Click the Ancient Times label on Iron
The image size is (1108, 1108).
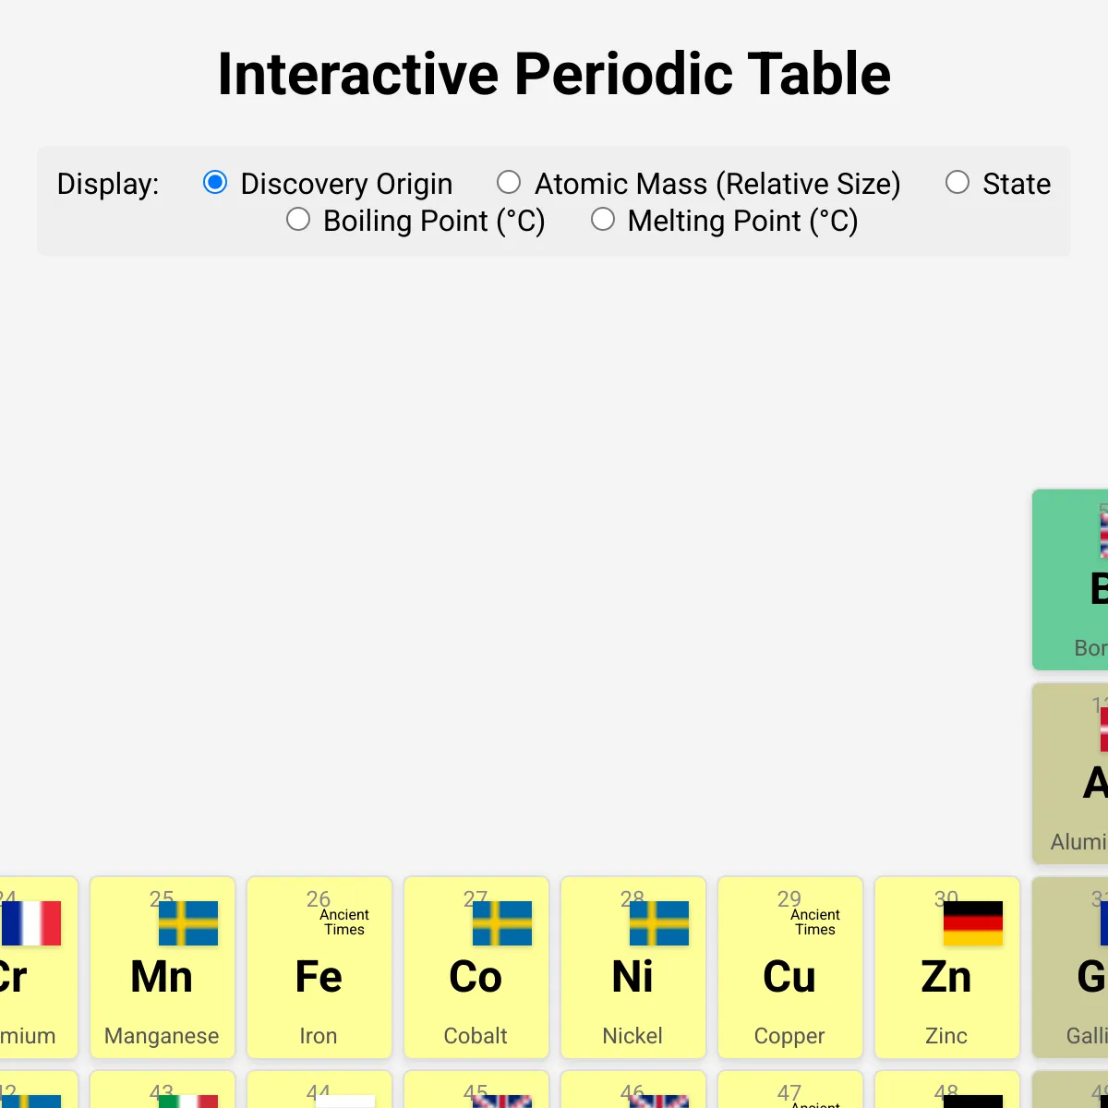[344, 921]
